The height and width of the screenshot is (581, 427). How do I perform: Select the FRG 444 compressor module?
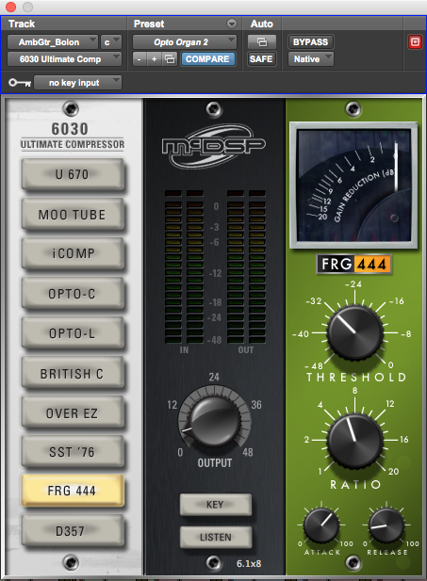pyautogui.click(x=73, y=491)
